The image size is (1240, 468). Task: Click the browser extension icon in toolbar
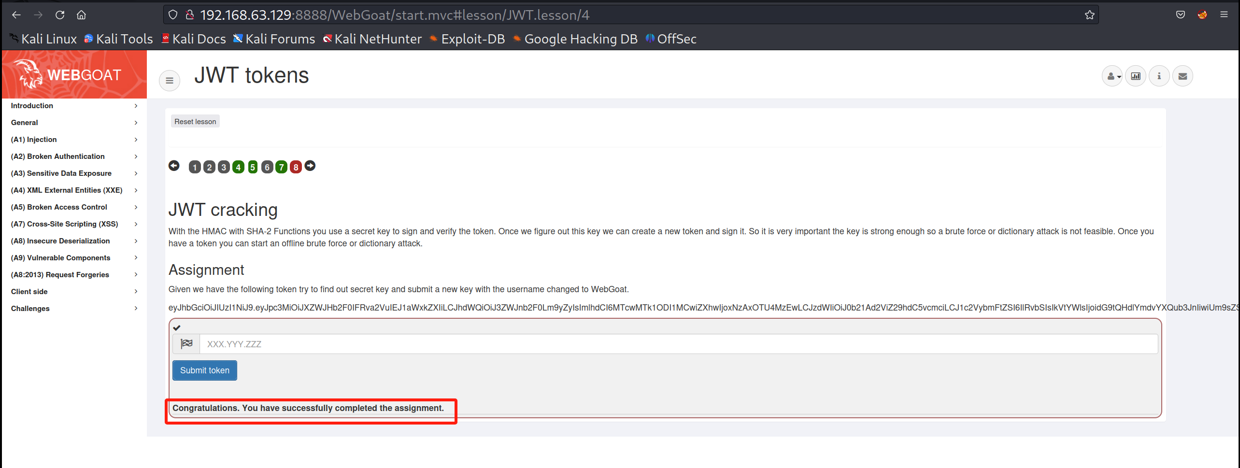(1202, 15)
